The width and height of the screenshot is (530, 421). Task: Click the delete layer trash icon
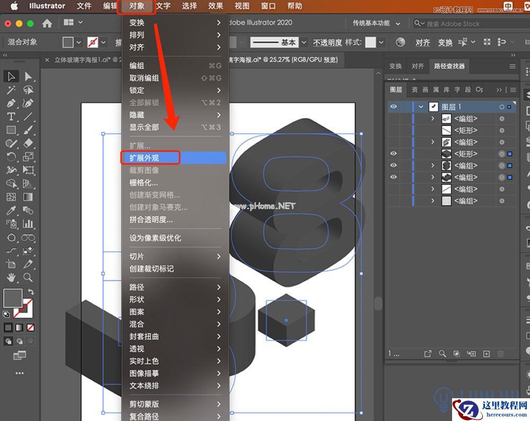(500, 354)
